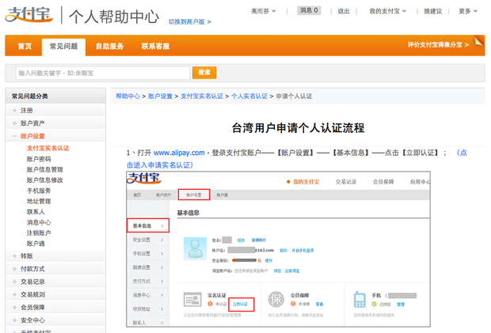
Task: Expand the 会员保障 category plus icon
Action: click(x=14, y=307)
